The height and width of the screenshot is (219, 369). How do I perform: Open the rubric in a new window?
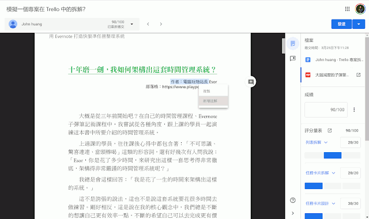pyautogui.click(x=329, y=131)
